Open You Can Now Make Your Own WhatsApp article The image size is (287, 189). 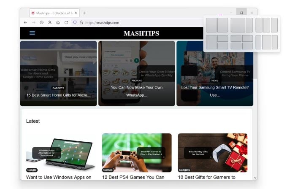[137, 91]
